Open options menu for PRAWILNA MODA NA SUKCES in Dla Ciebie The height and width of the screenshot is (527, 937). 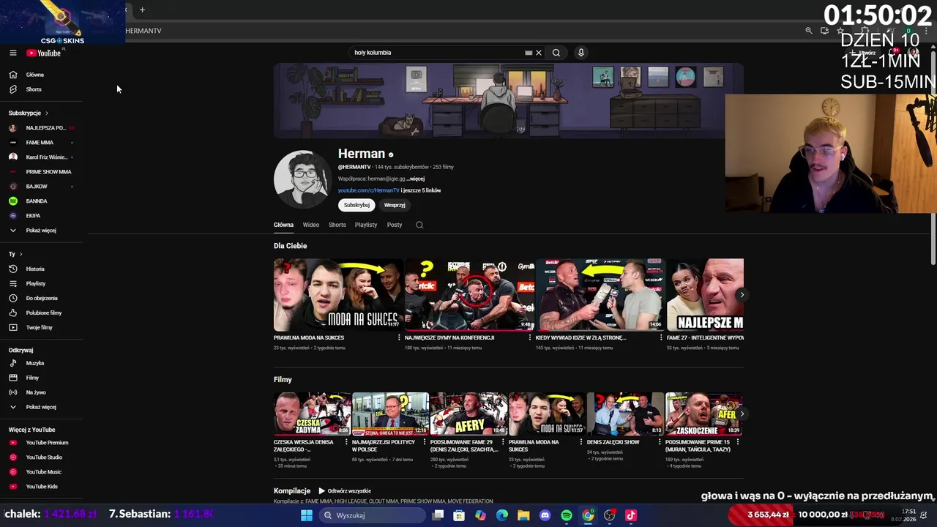(399, 337)
